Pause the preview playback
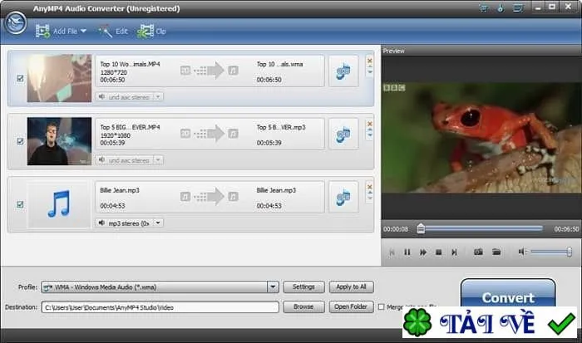 [407, 252]
